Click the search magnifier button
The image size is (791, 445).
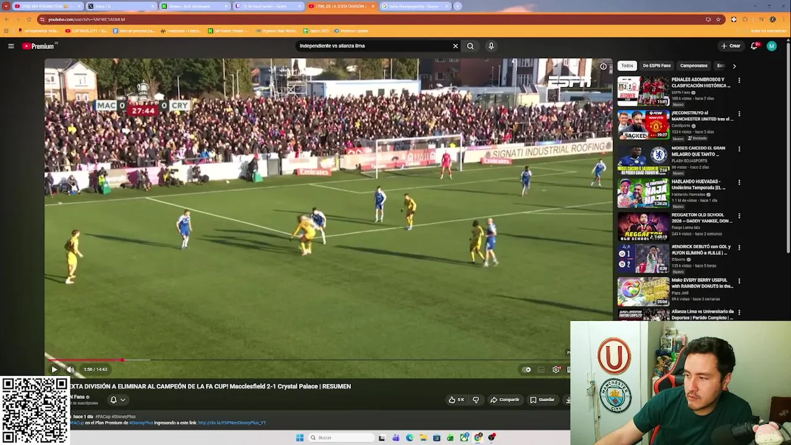[x=470, y=46]
